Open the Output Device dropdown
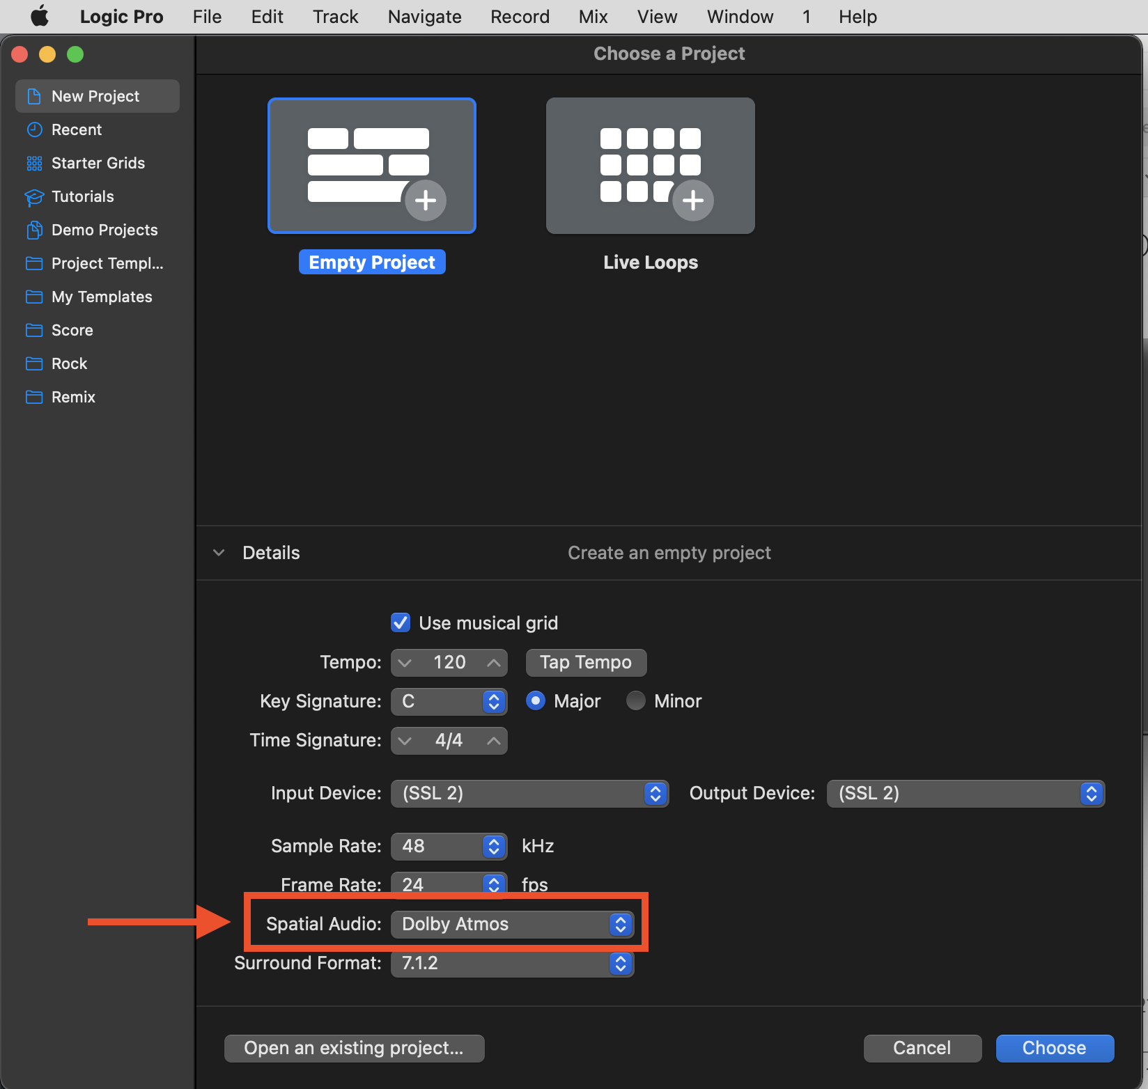The width and height of the screenshot is (1148, 1089). point(965,793)
